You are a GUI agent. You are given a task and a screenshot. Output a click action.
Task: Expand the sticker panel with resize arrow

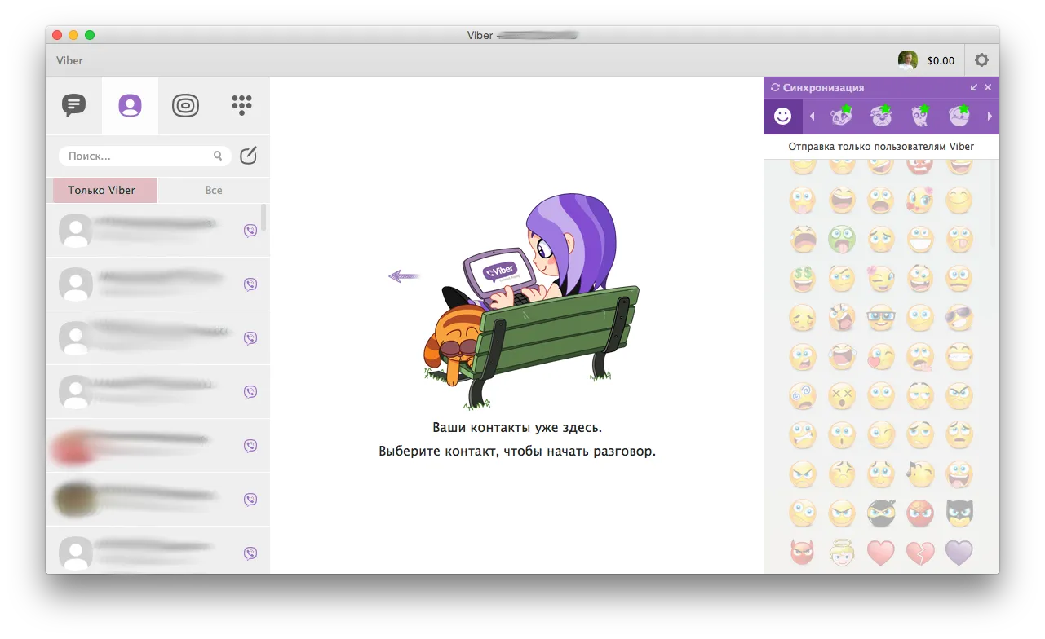[x=973, y=87]
